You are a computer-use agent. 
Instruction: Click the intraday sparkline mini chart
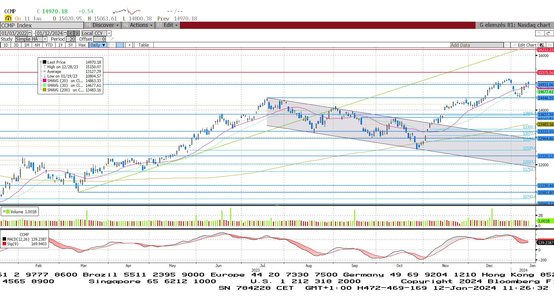tap(127, 12)
